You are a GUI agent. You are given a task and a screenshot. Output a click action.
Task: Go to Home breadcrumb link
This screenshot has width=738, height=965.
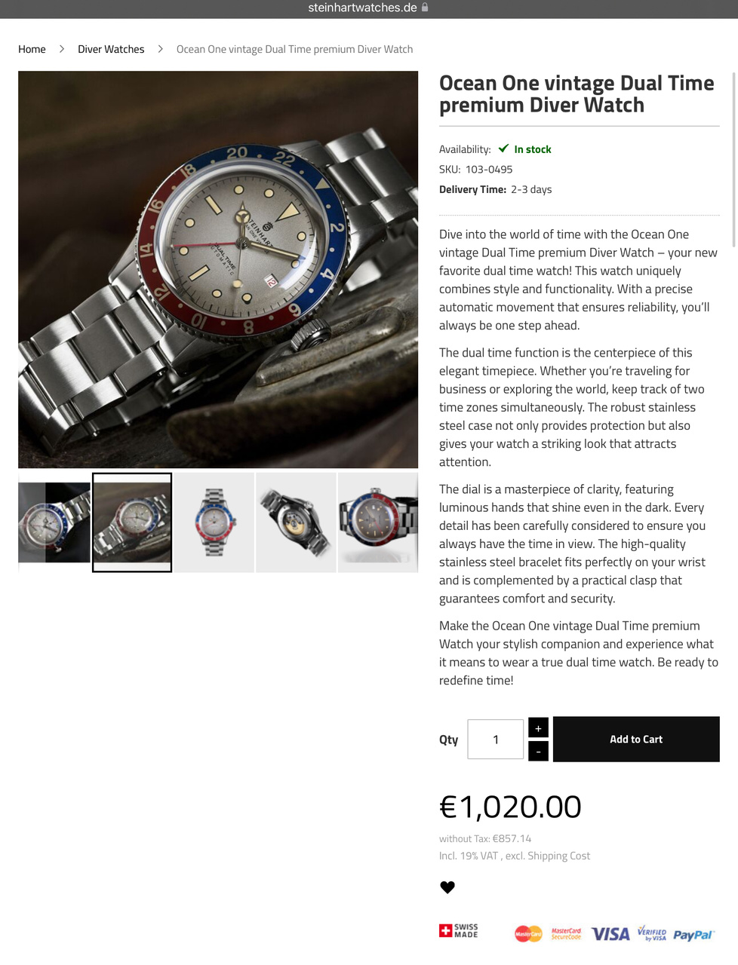(32, 49)
